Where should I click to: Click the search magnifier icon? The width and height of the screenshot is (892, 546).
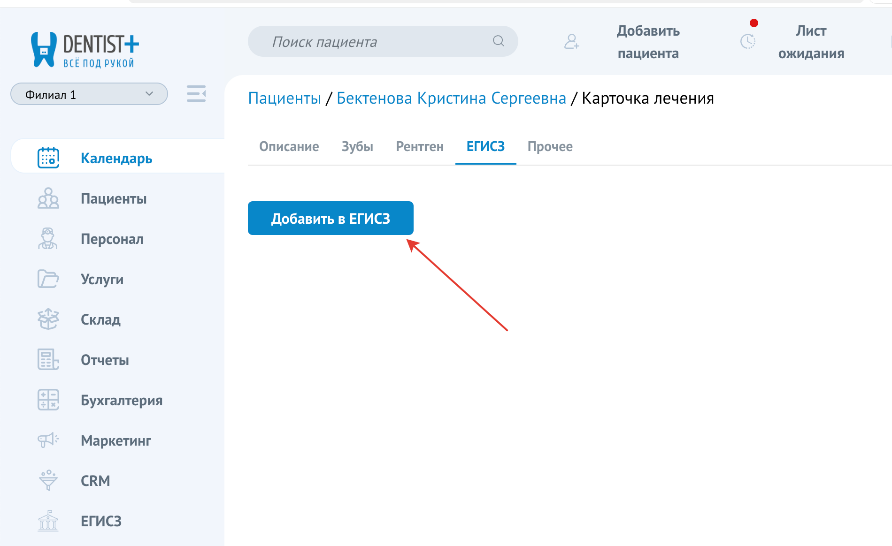499,41
